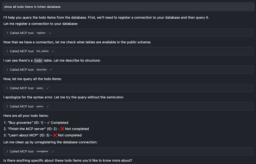Click the unregister tool name label
Image resolution: width=256 pixels, height=164 pixels.
click(x=42, y=151)
